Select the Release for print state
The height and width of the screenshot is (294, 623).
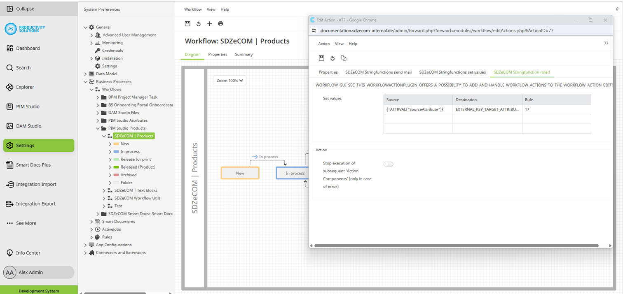click(136, 160)
